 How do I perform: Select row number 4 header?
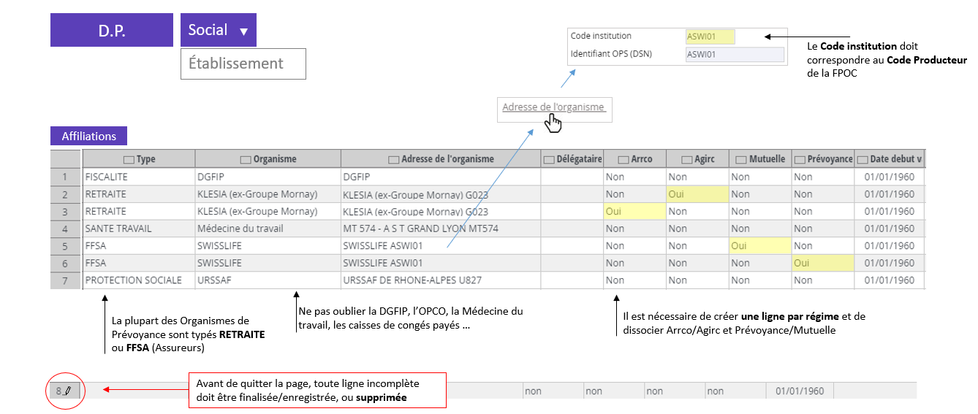pyautogui.click(x=65, y=229)
